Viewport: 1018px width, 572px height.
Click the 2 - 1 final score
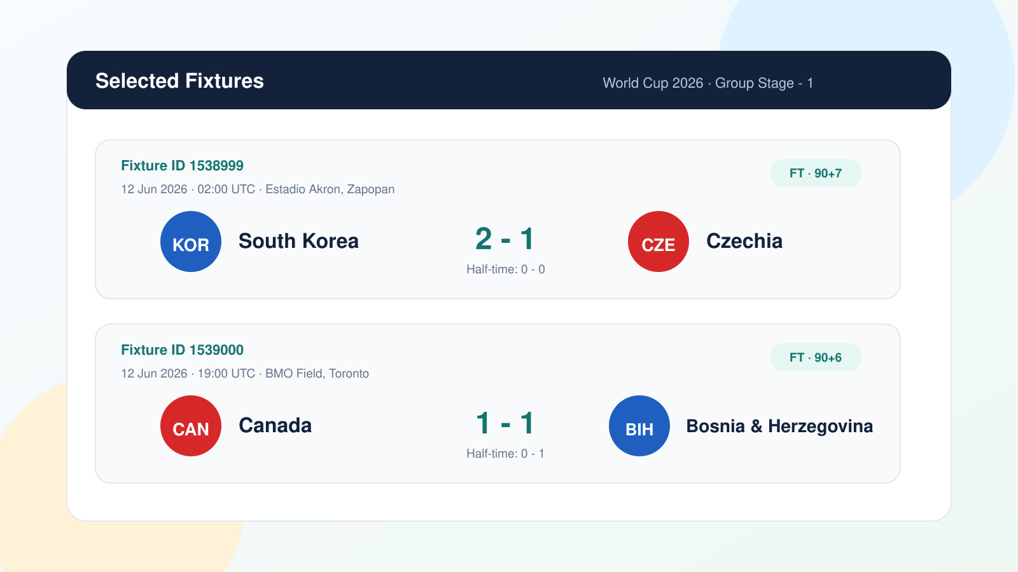click(x=505, y=240)
